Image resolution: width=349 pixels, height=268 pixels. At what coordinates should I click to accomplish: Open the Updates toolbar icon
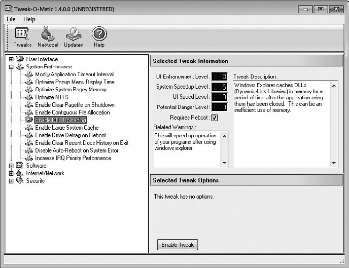click(x=74, y=37)
